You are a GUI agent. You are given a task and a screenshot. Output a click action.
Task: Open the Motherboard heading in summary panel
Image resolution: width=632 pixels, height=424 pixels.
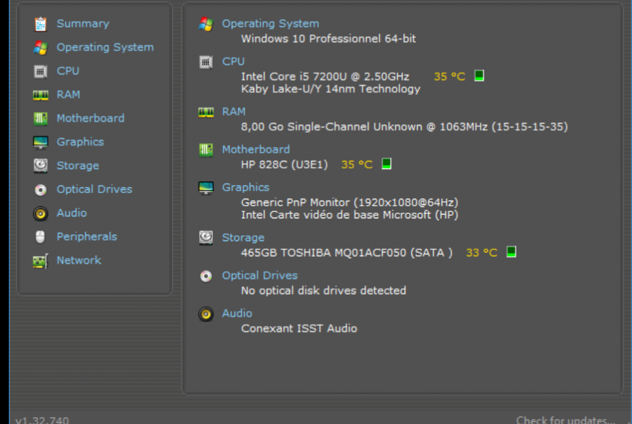pos(255,149)
